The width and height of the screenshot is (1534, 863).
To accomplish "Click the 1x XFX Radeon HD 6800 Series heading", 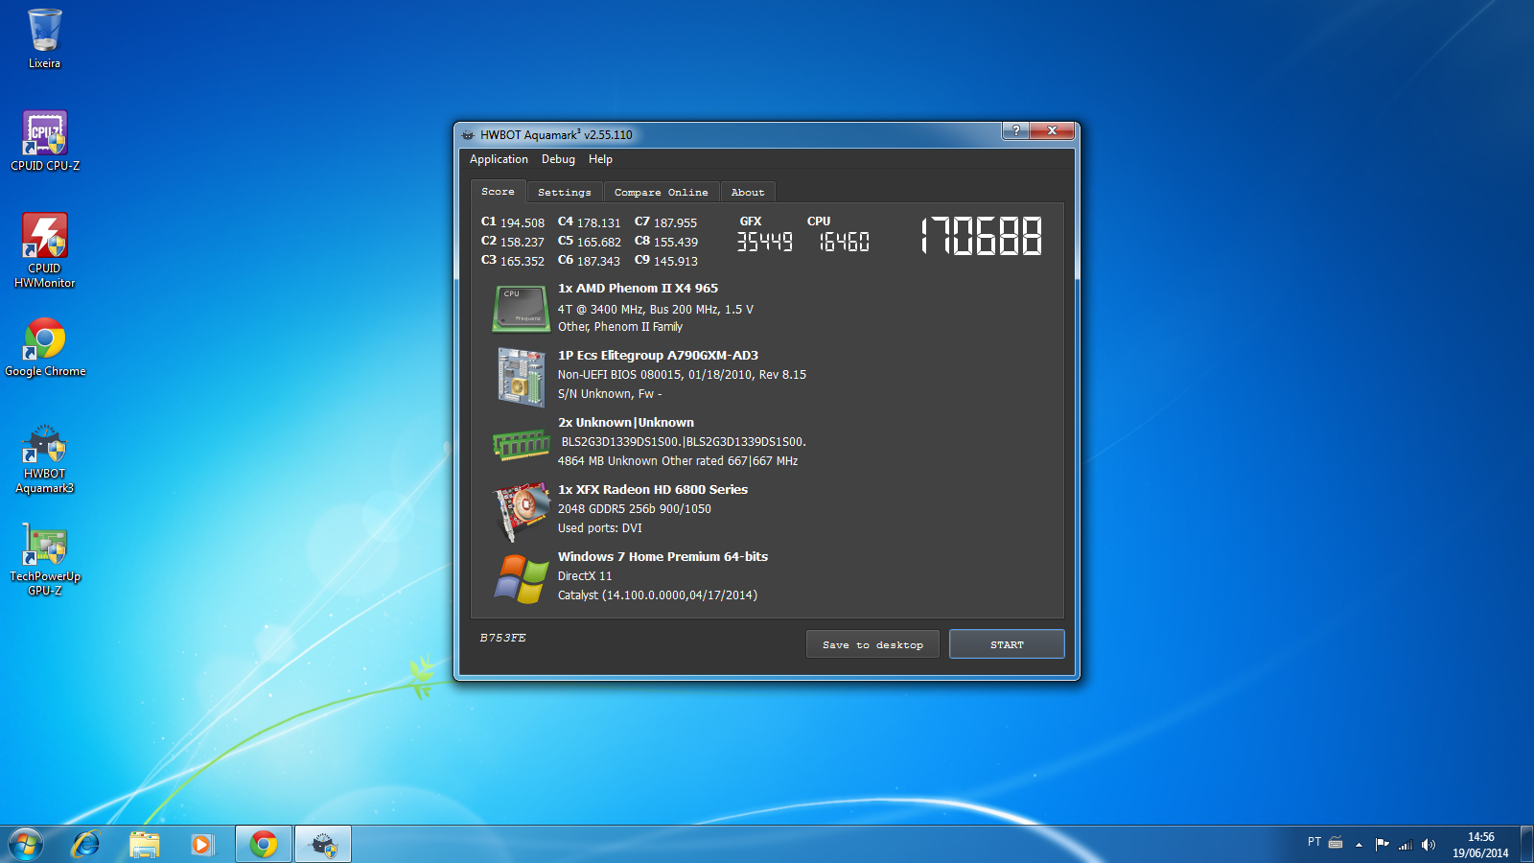I will (x=653, y=490).
